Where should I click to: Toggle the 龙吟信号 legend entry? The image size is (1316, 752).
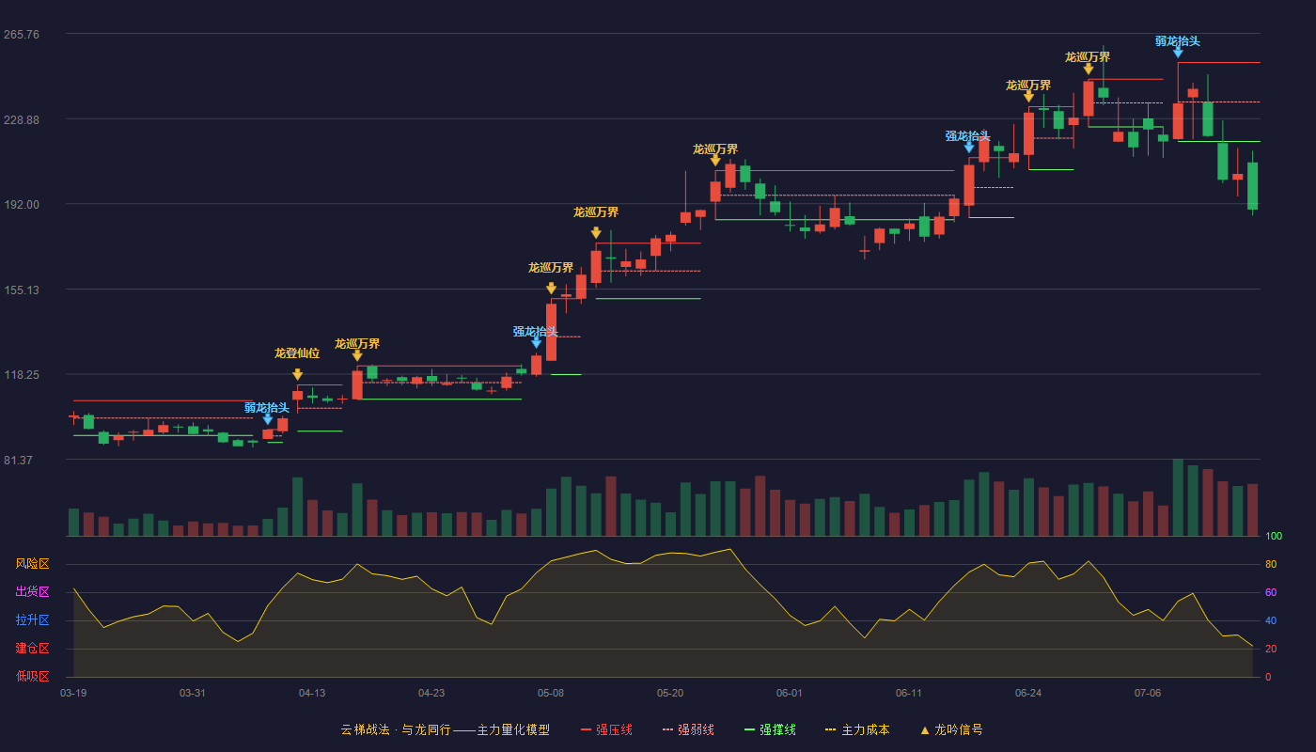tap(951, 729)
